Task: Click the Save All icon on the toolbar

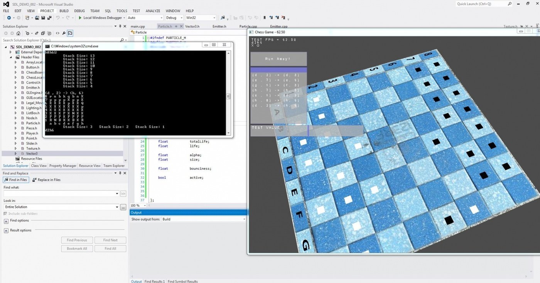Action: pyautogui.click(x=50, y=18)
